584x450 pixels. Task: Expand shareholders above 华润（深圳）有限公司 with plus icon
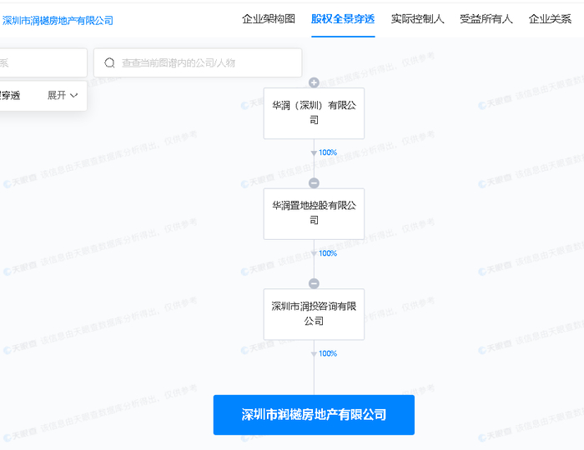314,82
